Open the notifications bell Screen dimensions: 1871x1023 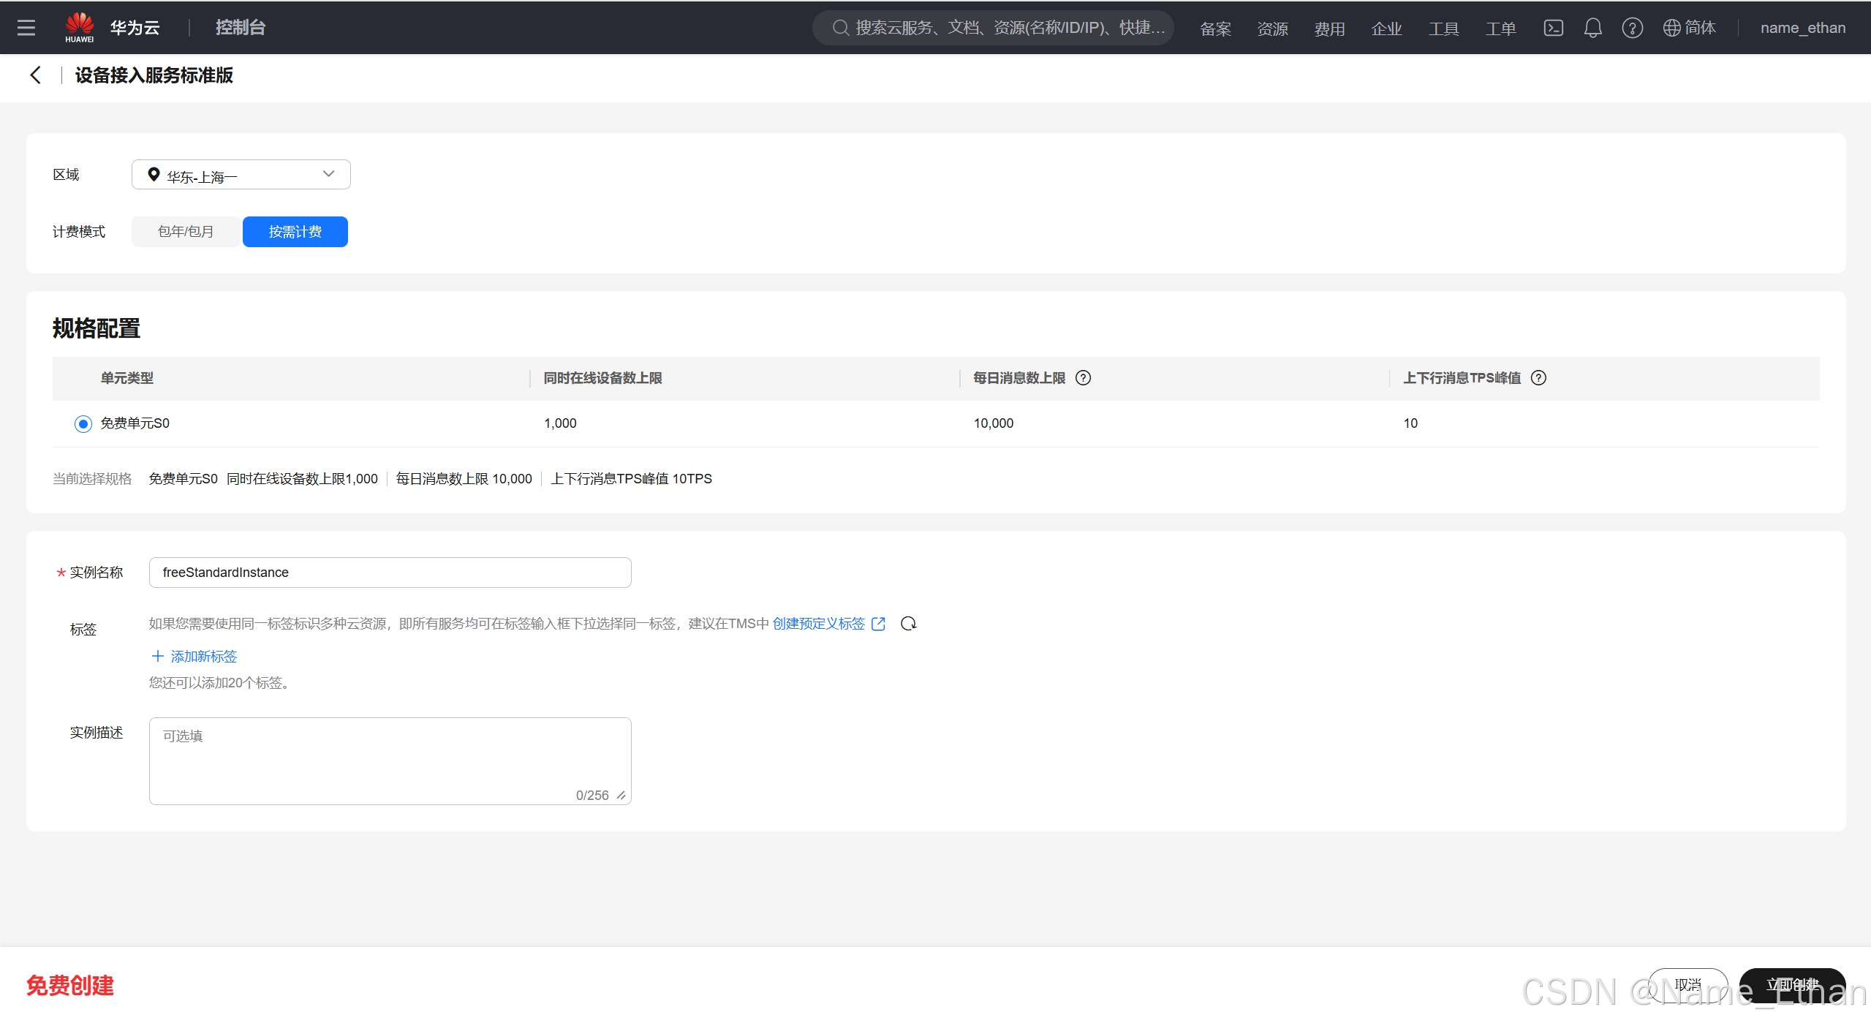[x=1592, y=28]
